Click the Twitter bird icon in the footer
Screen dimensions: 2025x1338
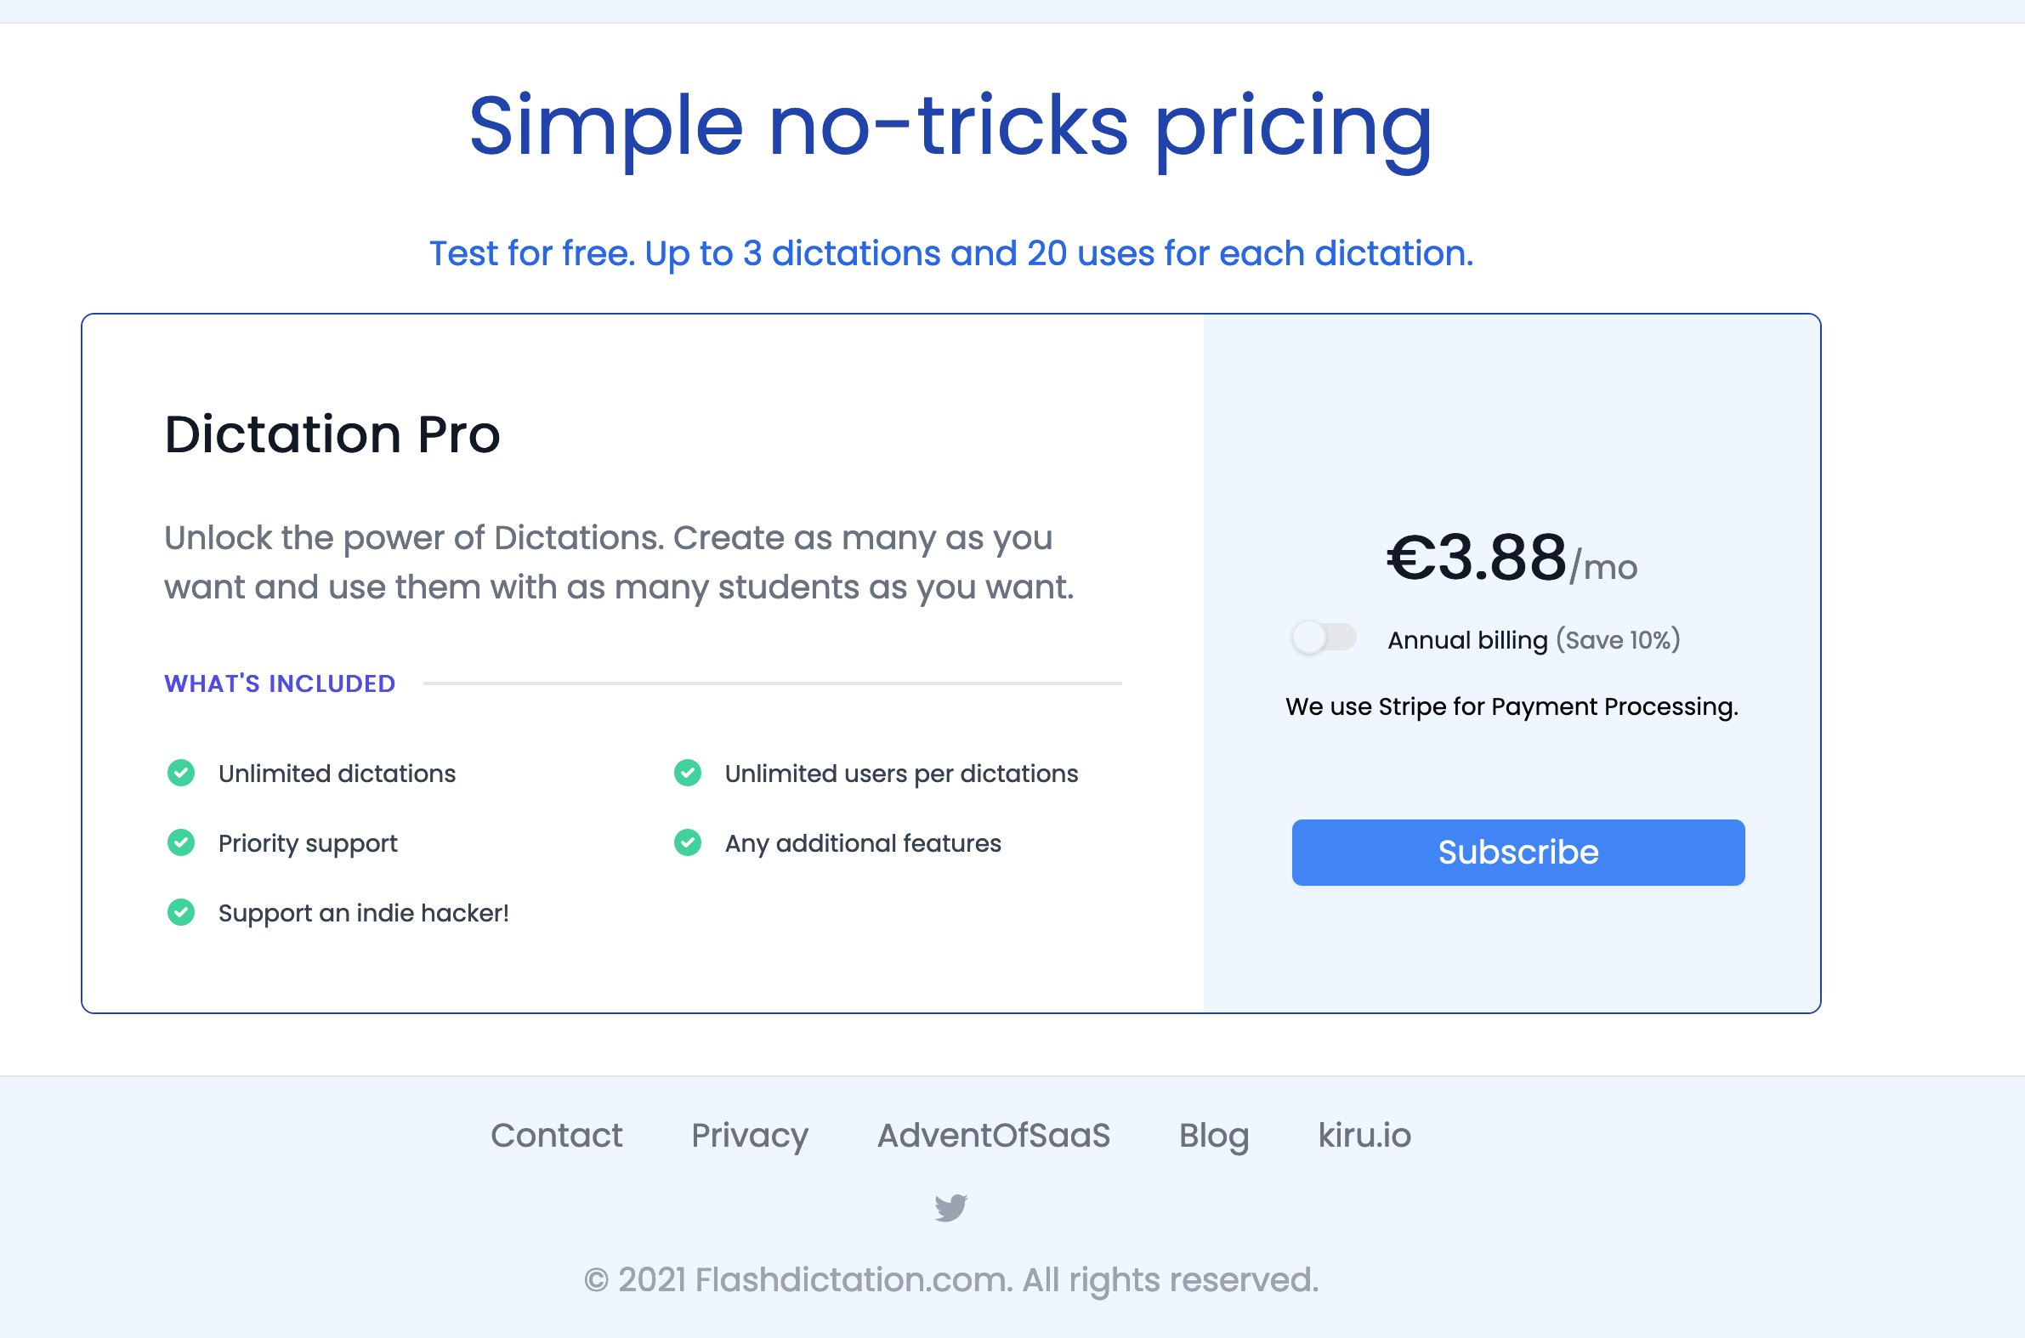coord(950,1206)
